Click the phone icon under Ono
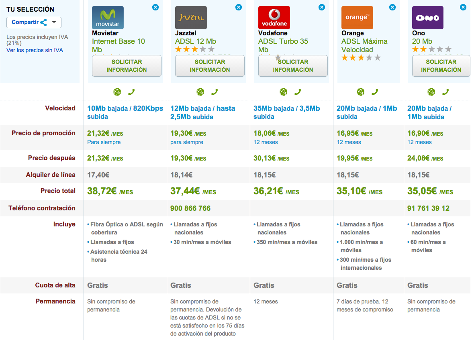The image size is (472, 340). click(445, 92)
